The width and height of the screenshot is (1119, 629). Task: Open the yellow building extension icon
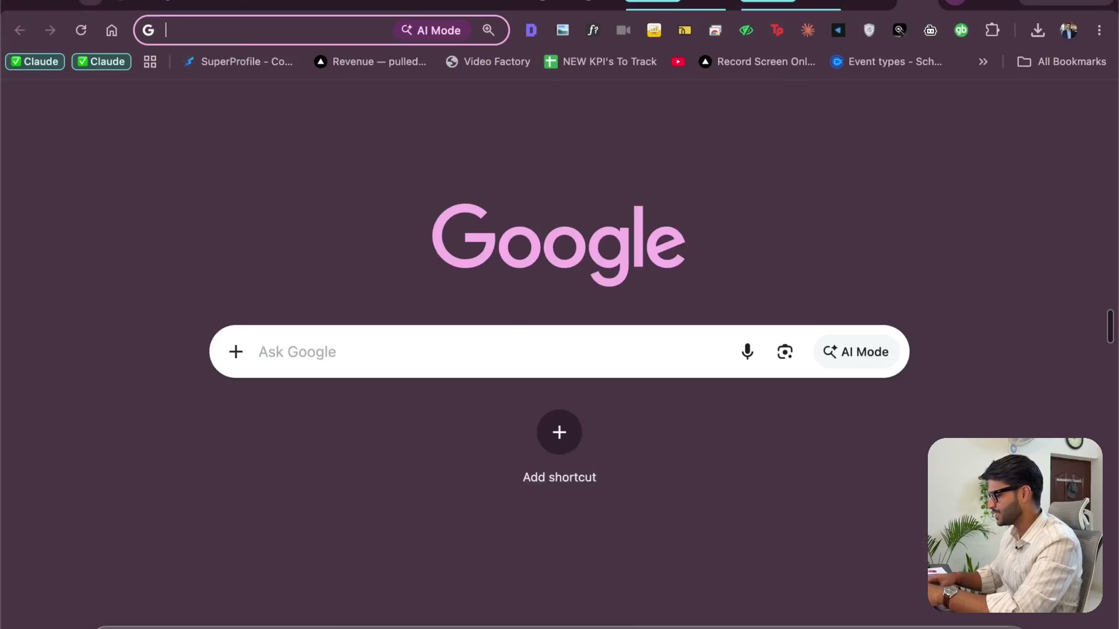click(685, 30)
